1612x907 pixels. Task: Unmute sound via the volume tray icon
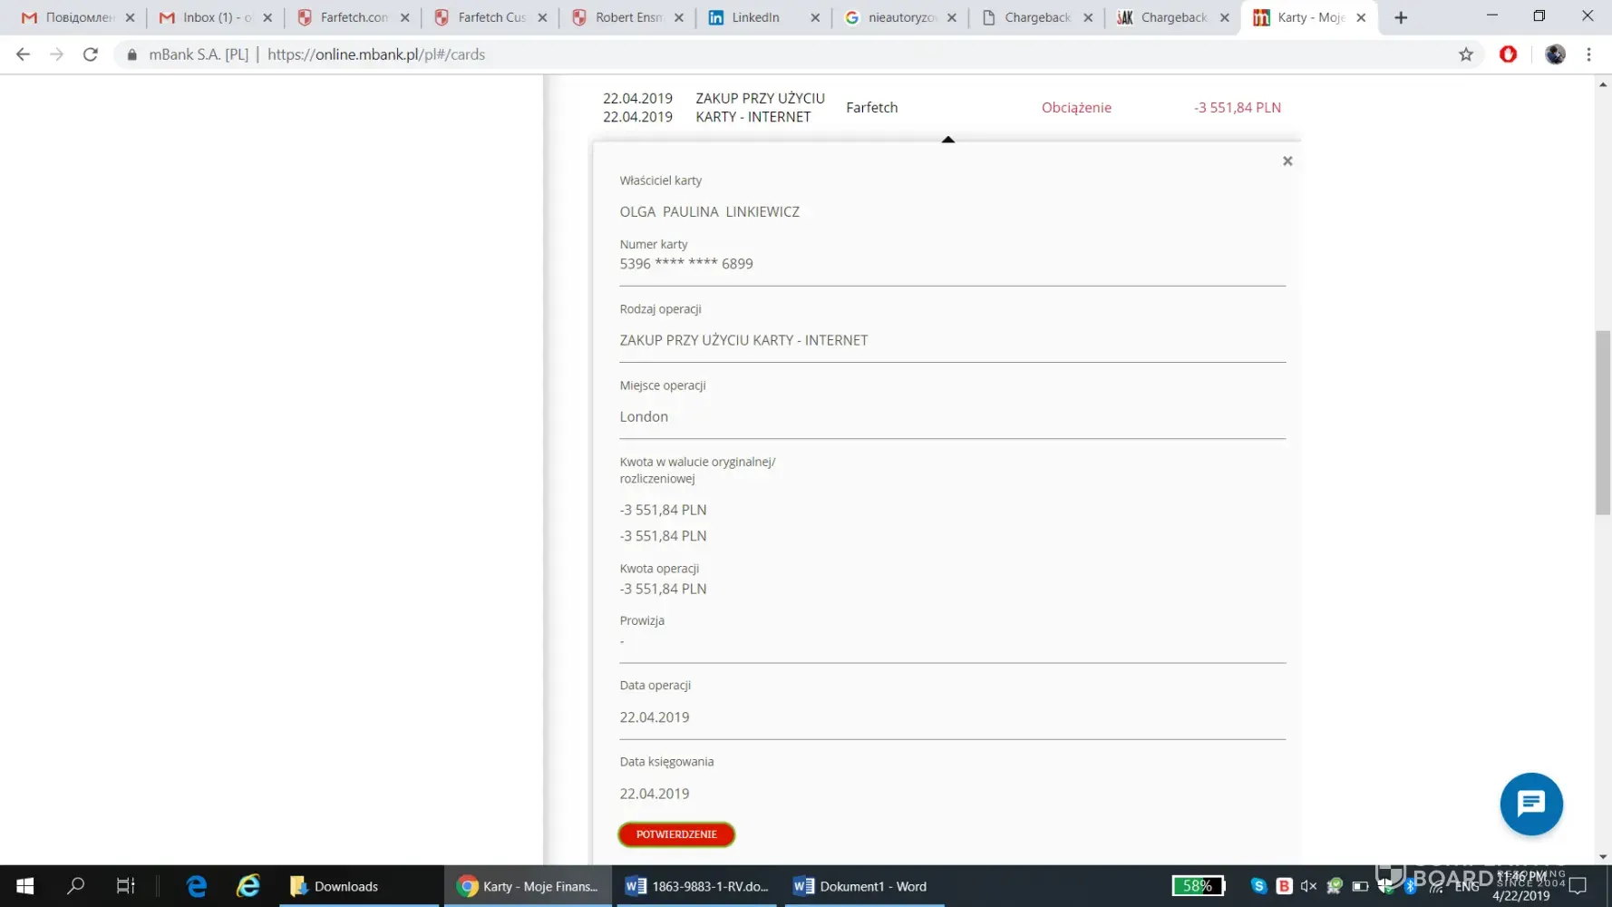[1308, 886]
